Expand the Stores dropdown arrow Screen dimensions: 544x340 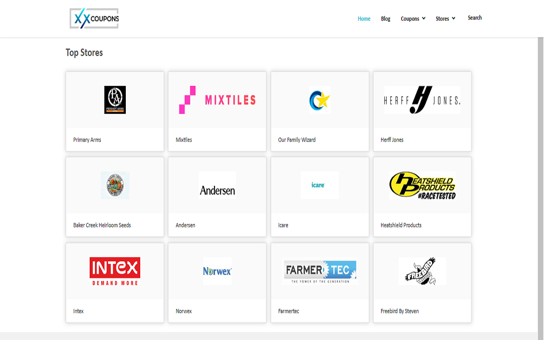click(453, 18)
